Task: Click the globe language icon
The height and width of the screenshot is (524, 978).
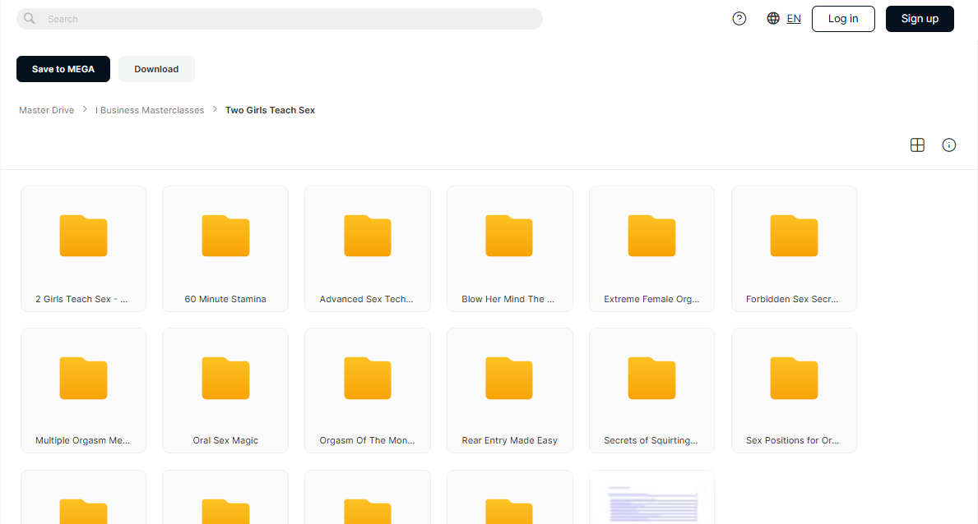Action: pos(773,19)
